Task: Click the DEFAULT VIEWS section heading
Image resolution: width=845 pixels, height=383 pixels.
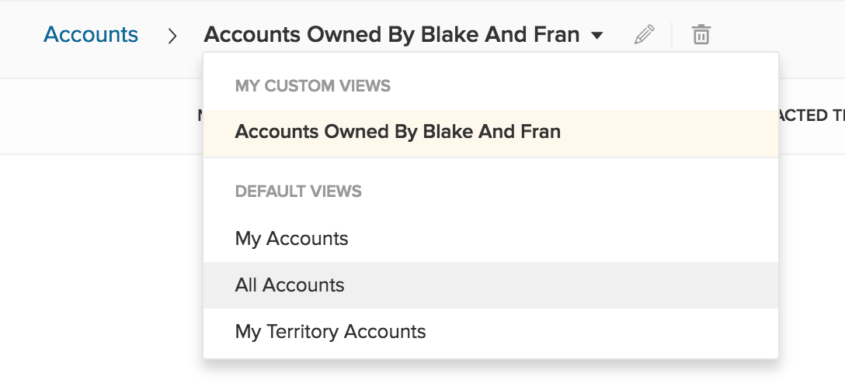Action: point(298,191)
